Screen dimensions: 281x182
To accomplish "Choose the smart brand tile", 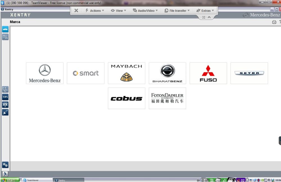I will [85, 73].
